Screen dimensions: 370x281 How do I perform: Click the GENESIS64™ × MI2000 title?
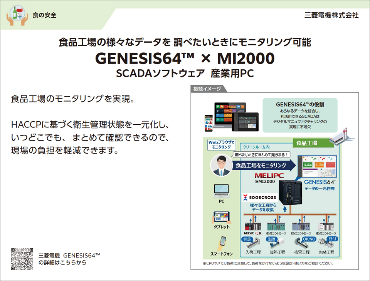click(185, 58)
